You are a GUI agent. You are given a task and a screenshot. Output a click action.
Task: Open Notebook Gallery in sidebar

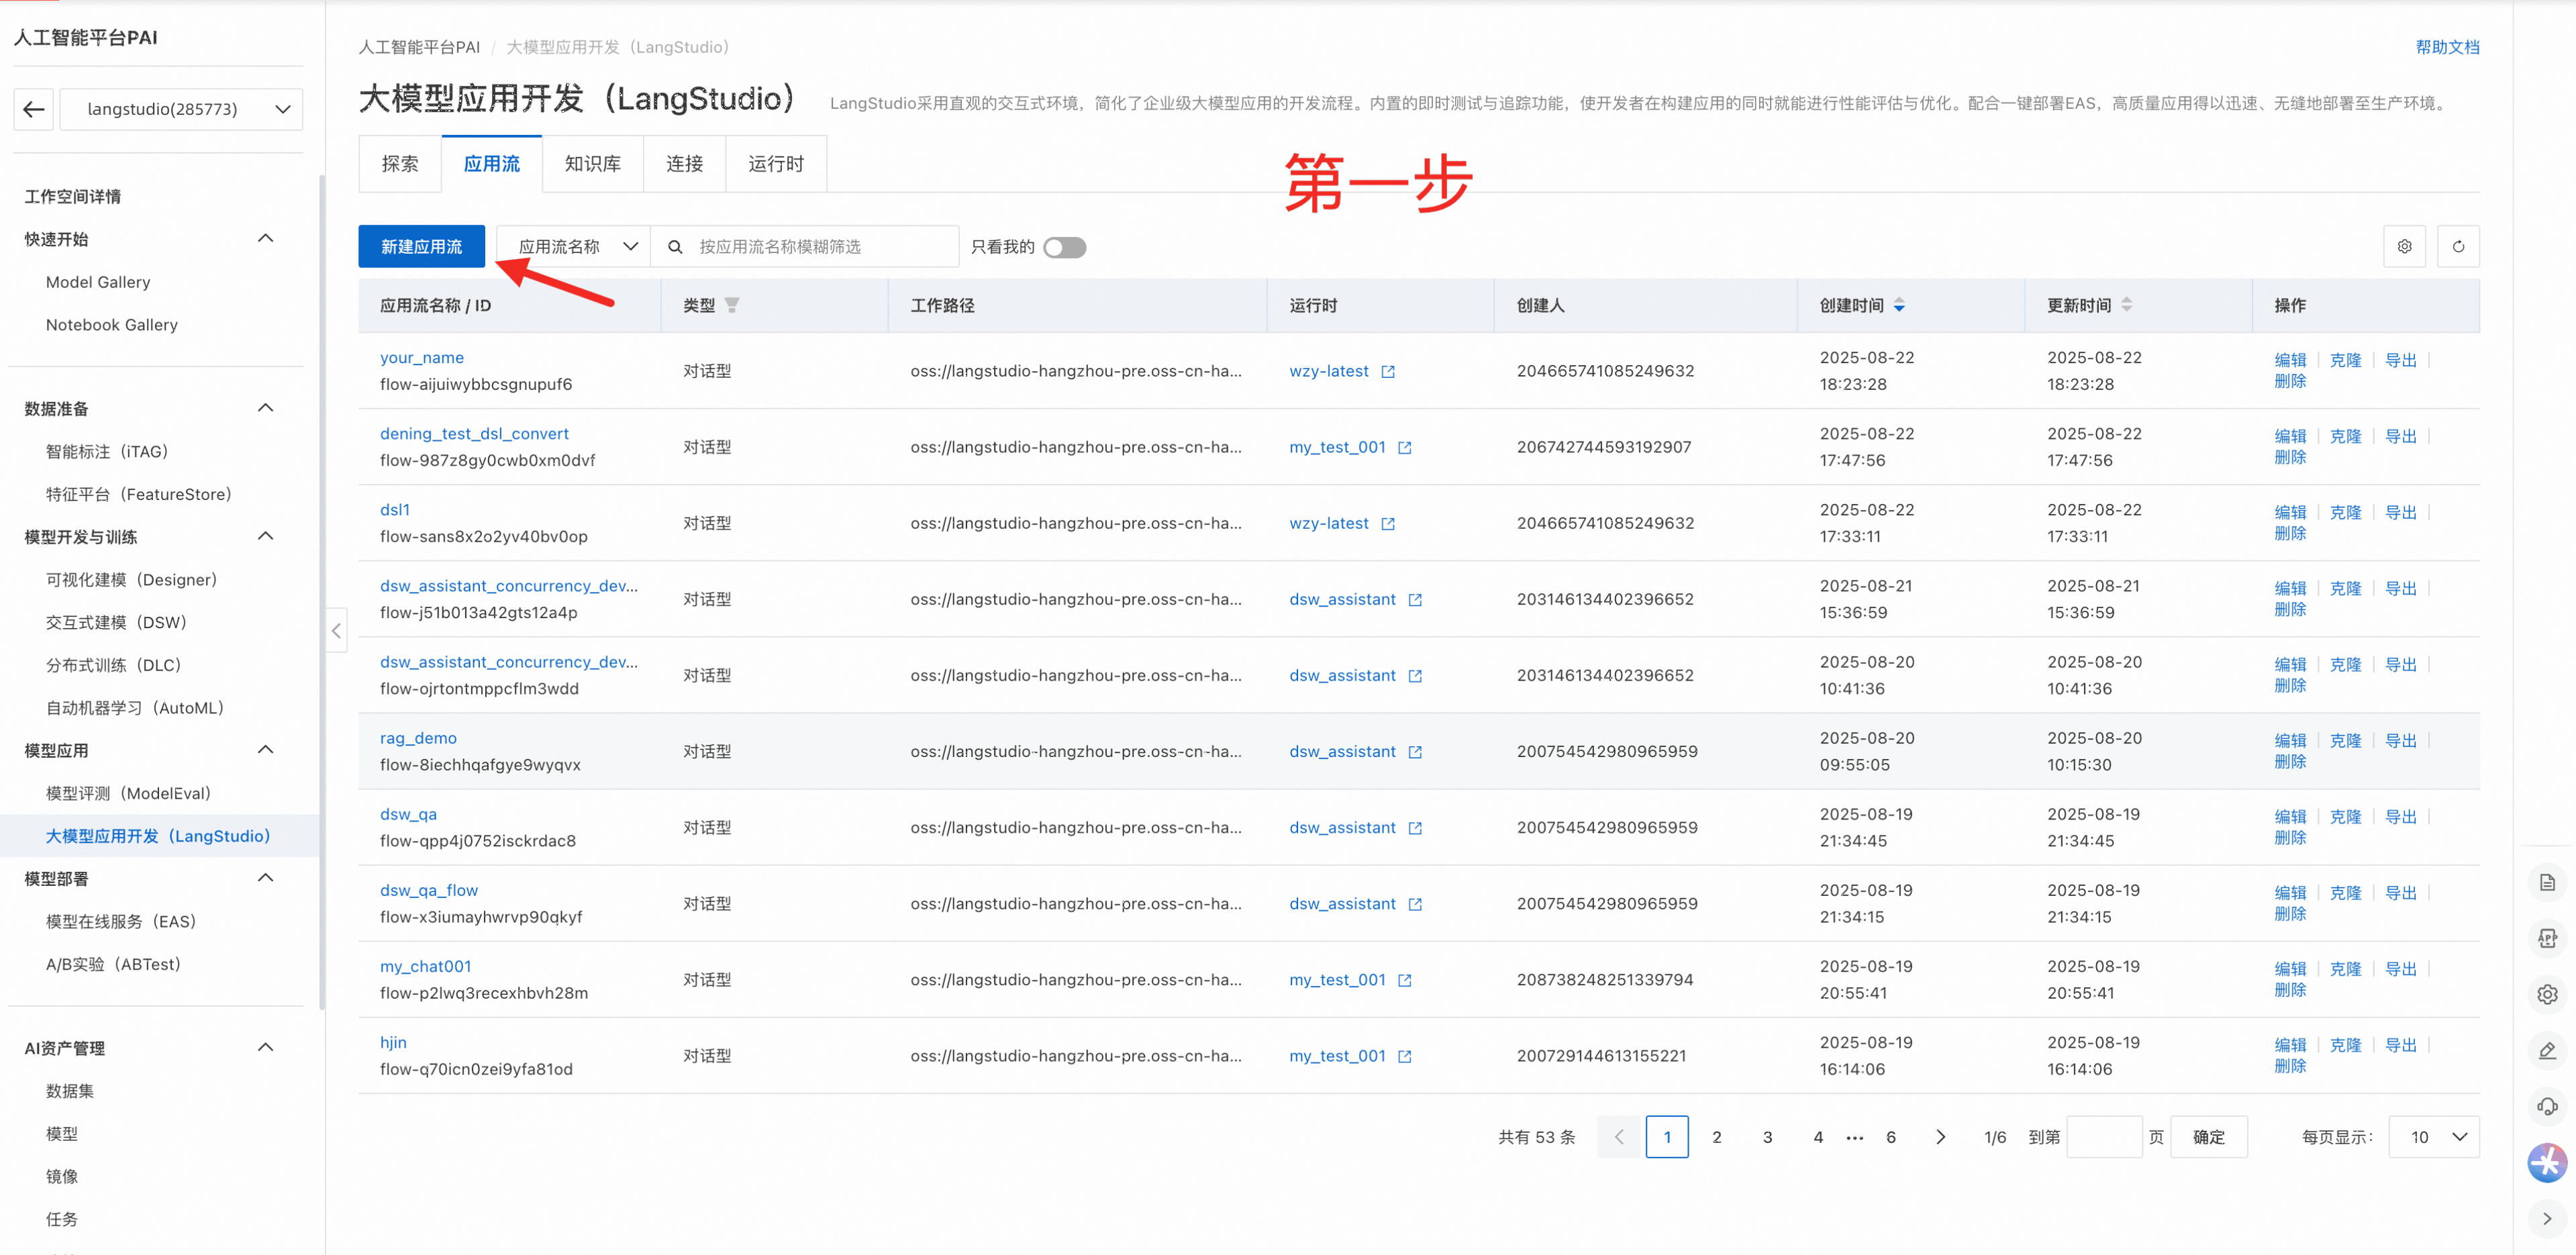click(112, 325)
